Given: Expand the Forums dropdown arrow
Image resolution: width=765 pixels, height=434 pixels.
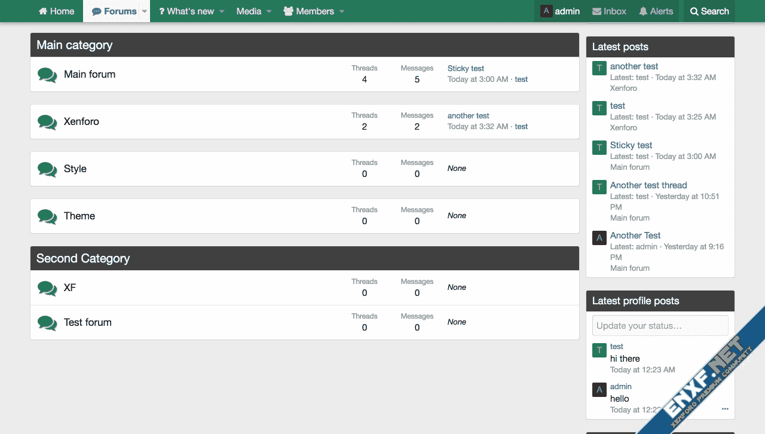Looking at the screenshot, I should (x=144, y=11).
